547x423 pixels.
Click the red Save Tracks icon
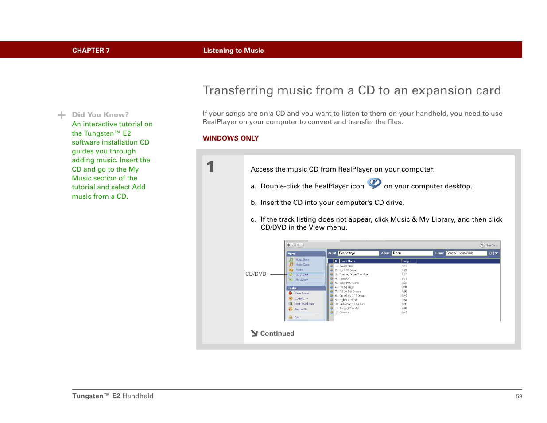pos(291,293)
